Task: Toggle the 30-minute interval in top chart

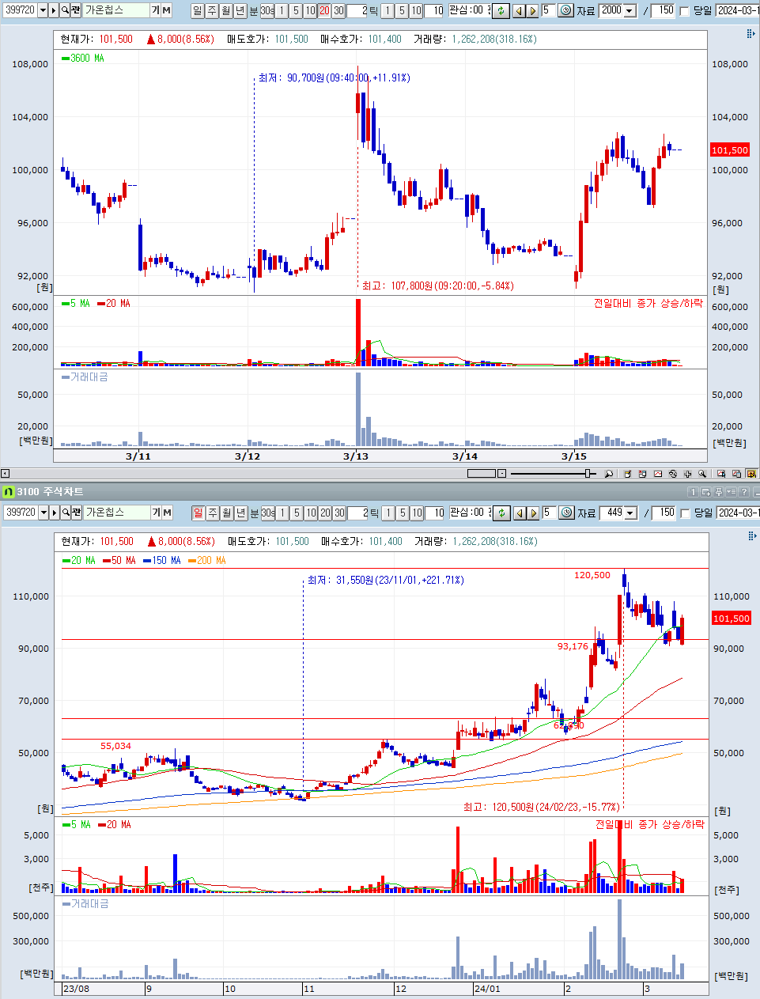Action: [338, 10]
